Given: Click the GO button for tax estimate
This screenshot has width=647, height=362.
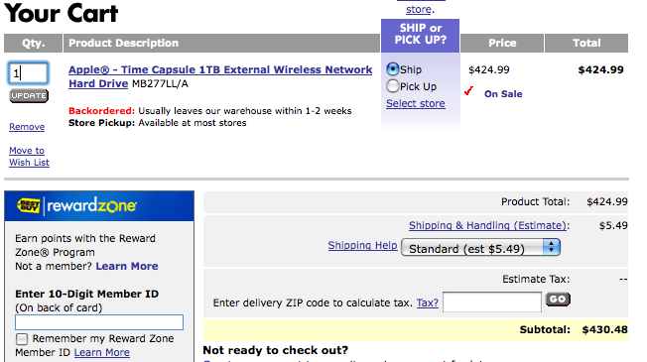Looking at the screenshot, I should point(558,299).
